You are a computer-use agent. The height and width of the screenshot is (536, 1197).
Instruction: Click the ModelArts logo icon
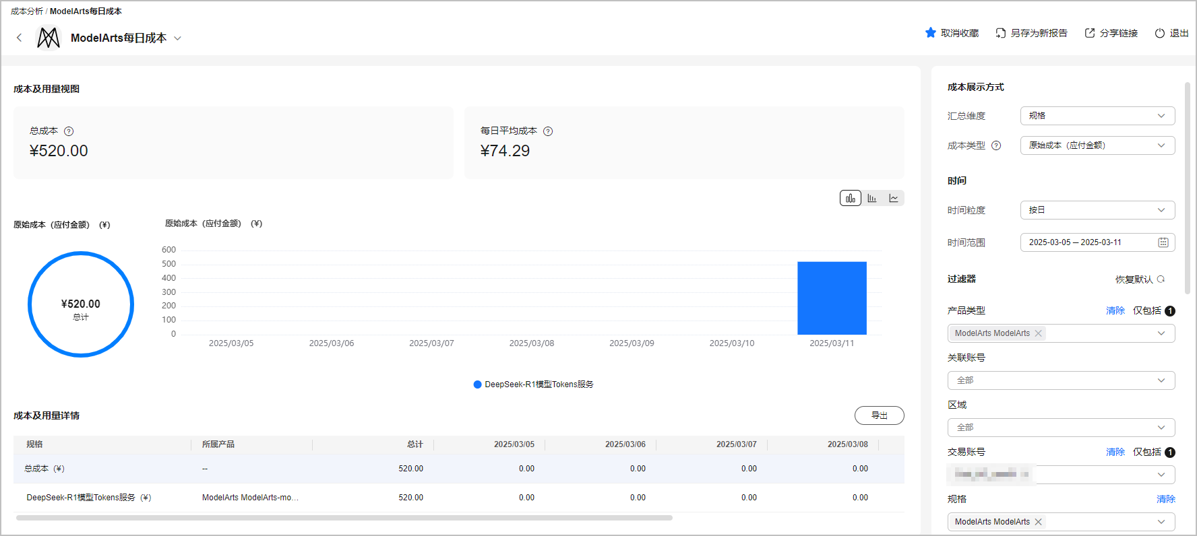coord(49,38)
